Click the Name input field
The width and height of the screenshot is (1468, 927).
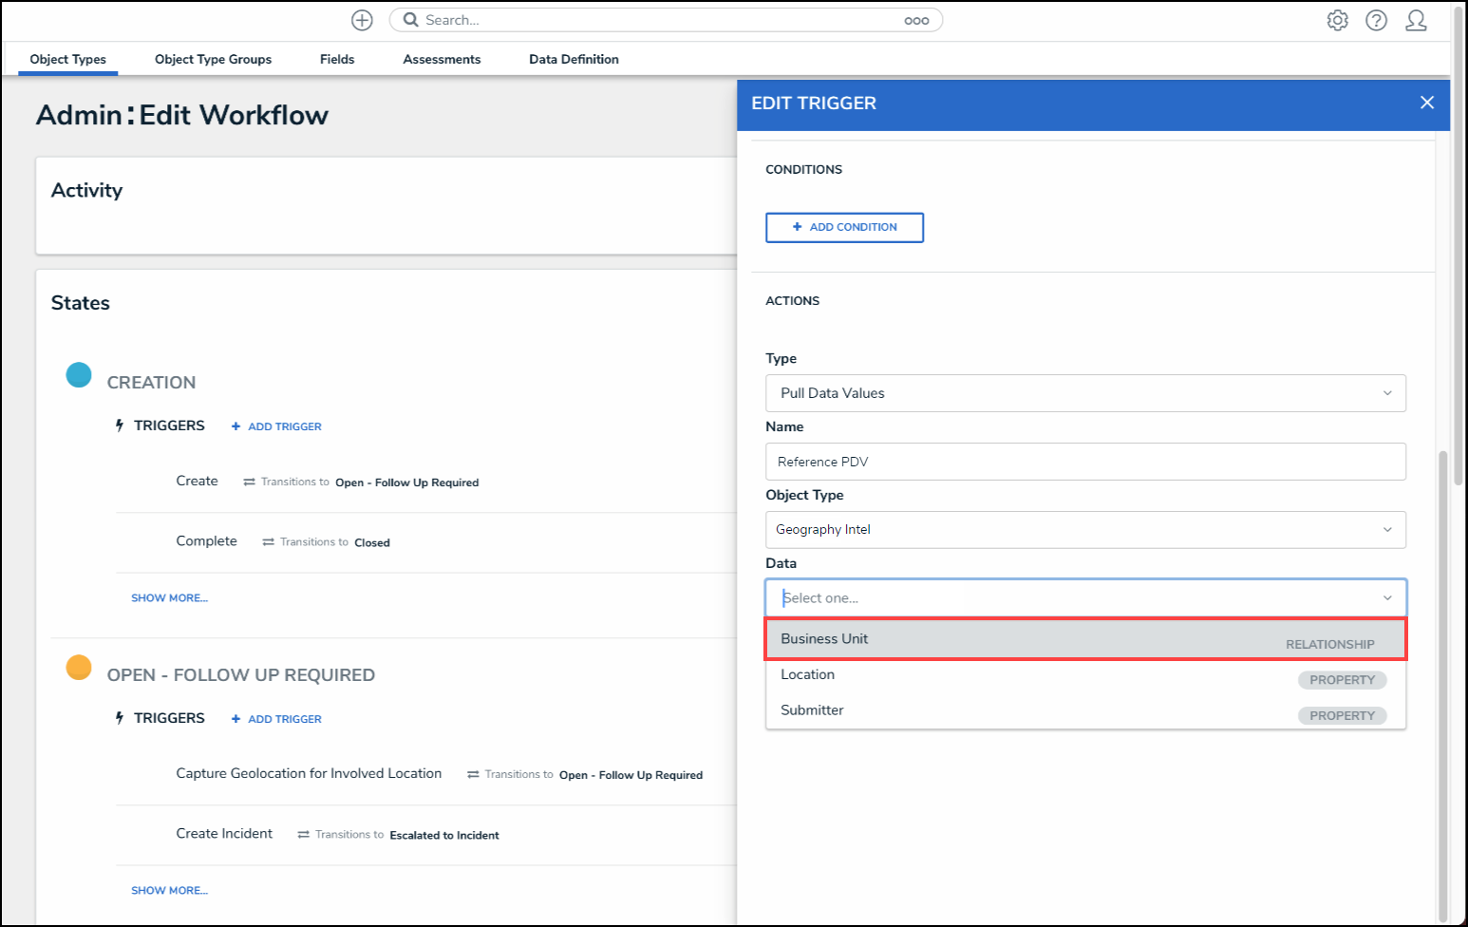pos(1084,462)
